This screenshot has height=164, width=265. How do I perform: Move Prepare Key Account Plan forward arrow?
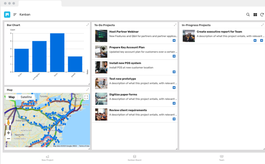click(x=174, y=56)
